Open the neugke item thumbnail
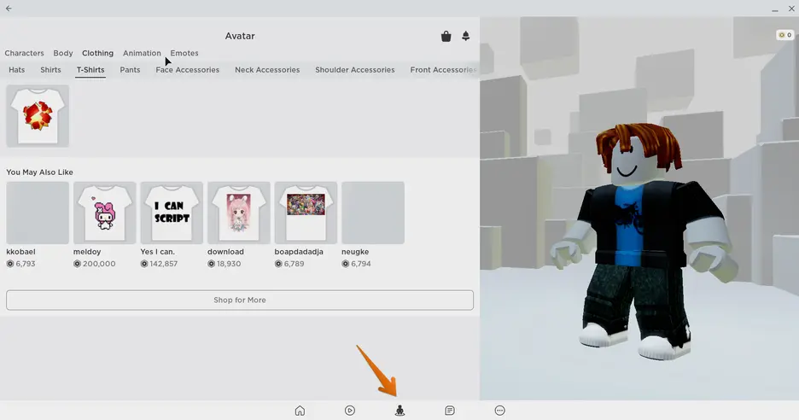The height and width of the screenshot is (420, 799). click(373, 213)
